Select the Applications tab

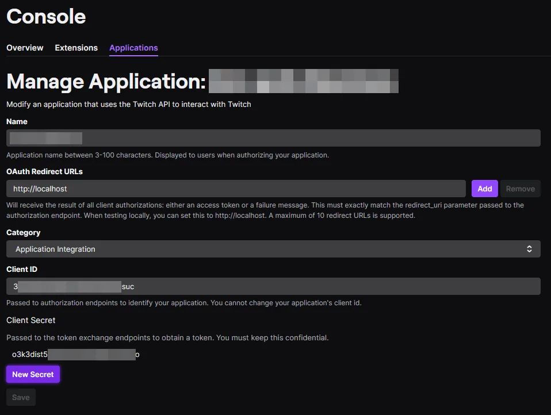(x=133, y=48)
